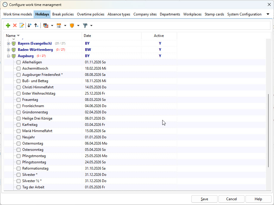Collapse the Augsburg tree node

click(x=9, y=56)
